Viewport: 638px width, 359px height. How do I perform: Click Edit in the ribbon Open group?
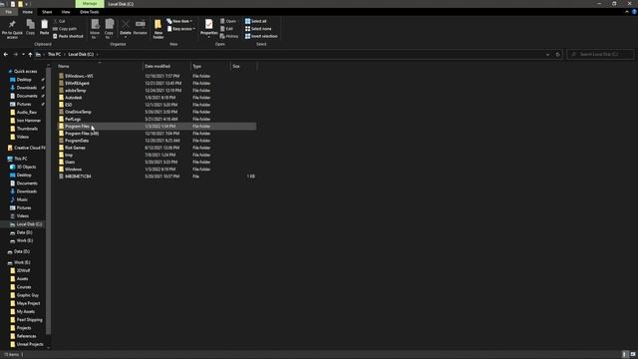click(x=226, y=29)
